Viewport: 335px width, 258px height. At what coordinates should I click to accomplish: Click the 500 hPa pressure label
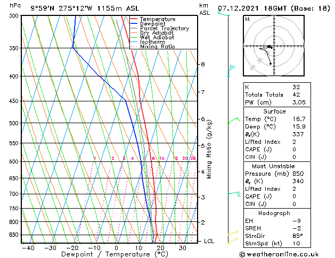point(15,123)
